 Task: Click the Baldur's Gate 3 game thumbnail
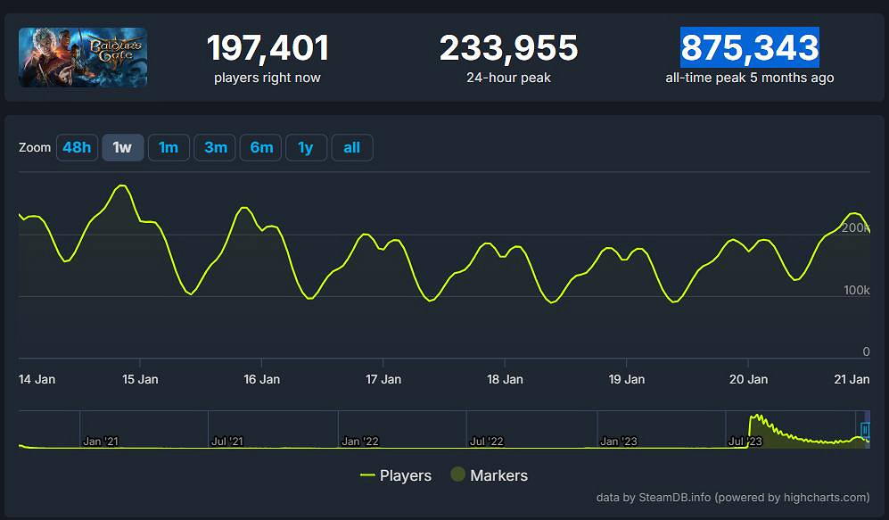click(83, 58)
